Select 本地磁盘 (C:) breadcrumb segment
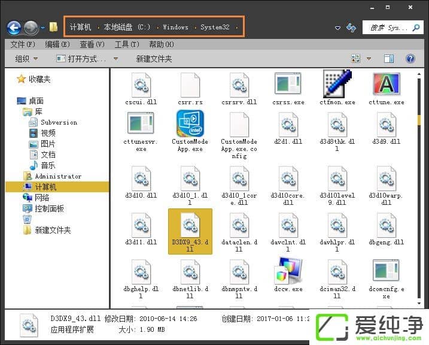Image resolution: width=429 pixels, height=345 pixels. tap(127, 27)
